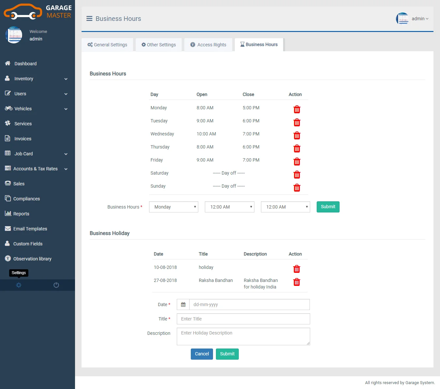Screen dimensions: 440x389
Task: Switch to the Access Rights tab
Action: 208,45
